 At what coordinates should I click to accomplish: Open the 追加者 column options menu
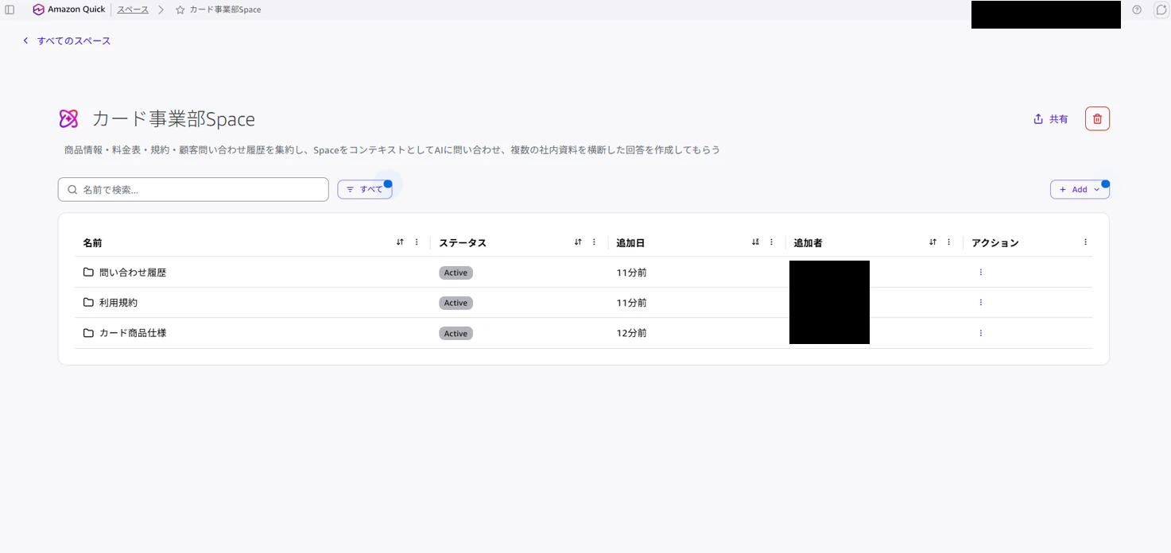(949, 242)
